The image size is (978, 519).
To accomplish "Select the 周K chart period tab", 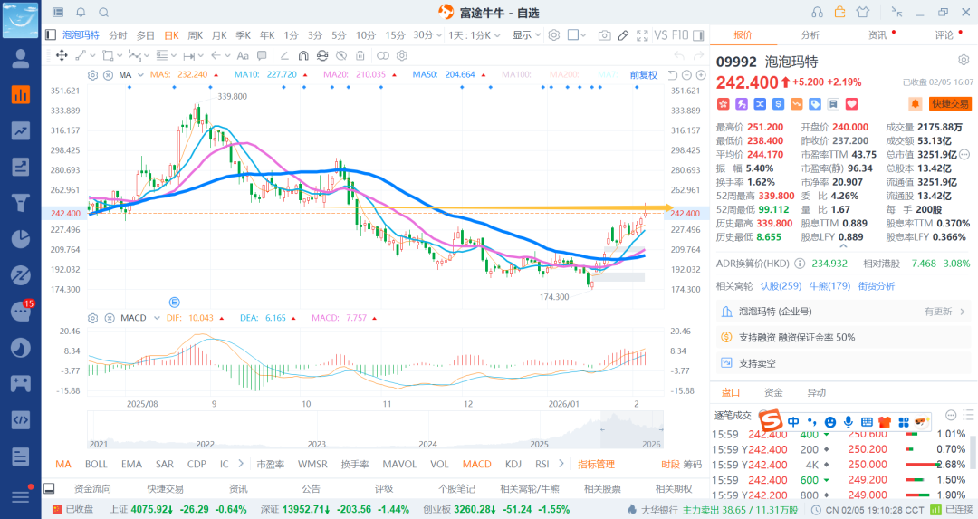I will click(x=195, y=35).
